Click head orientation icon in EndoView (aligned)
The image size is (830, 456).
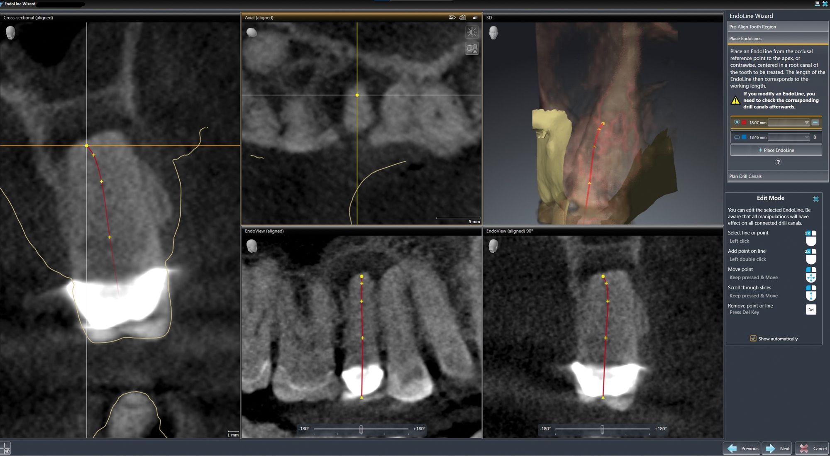[251, 246]
